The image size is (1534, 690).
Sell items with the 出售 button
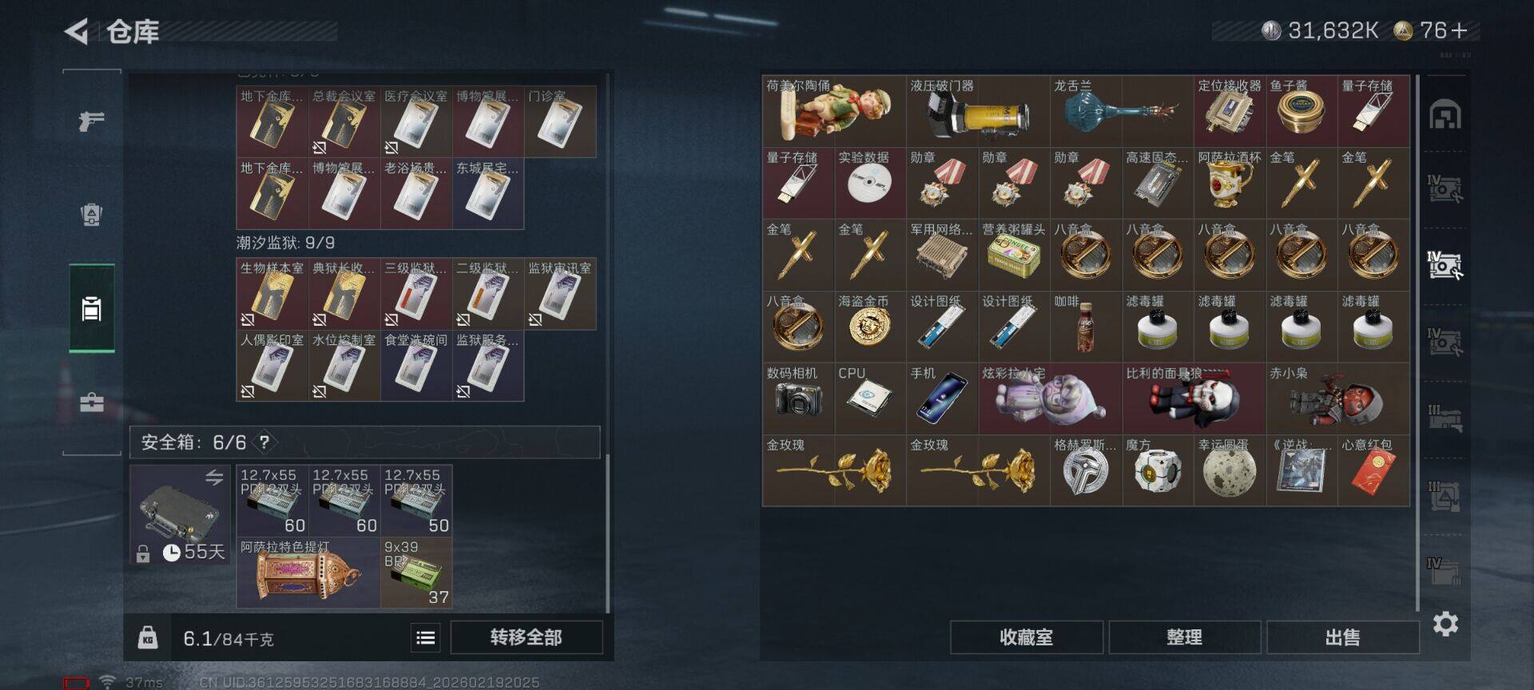click(1343, 637)
